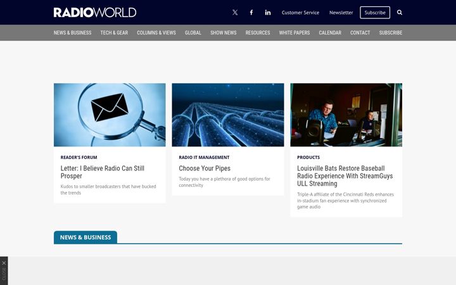Open the Facebook icon in header

251,13
